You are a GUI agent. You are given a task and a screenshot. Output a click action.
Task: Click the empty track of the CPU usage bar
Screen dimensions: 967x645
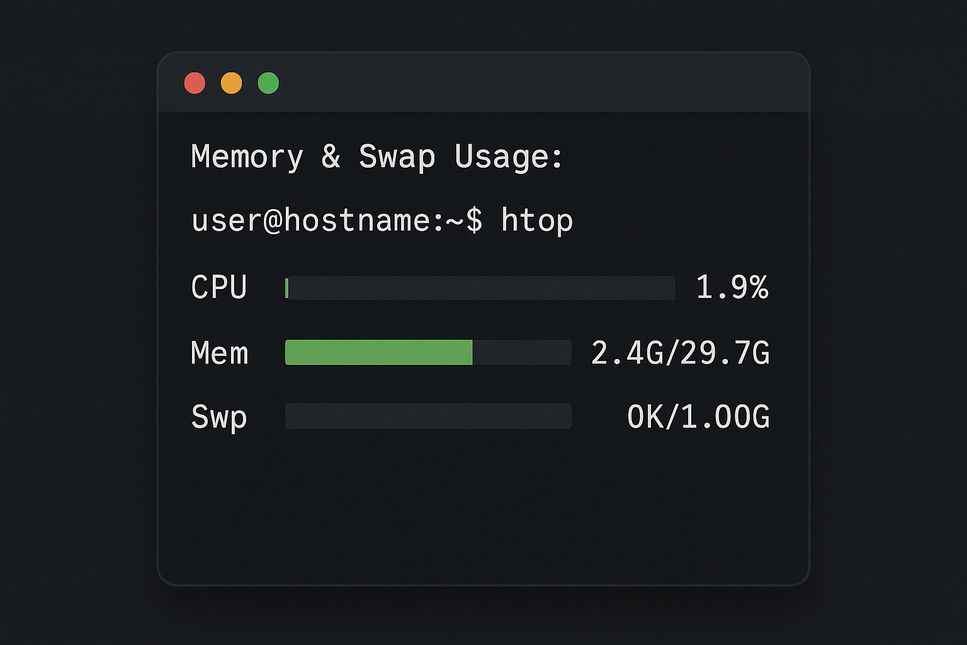[x=482, y=288]
